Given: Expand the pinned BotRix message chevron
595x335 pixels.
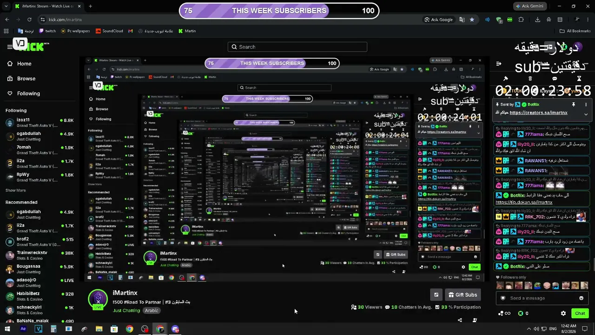Looking at the screenshot, I should (586, 114).
